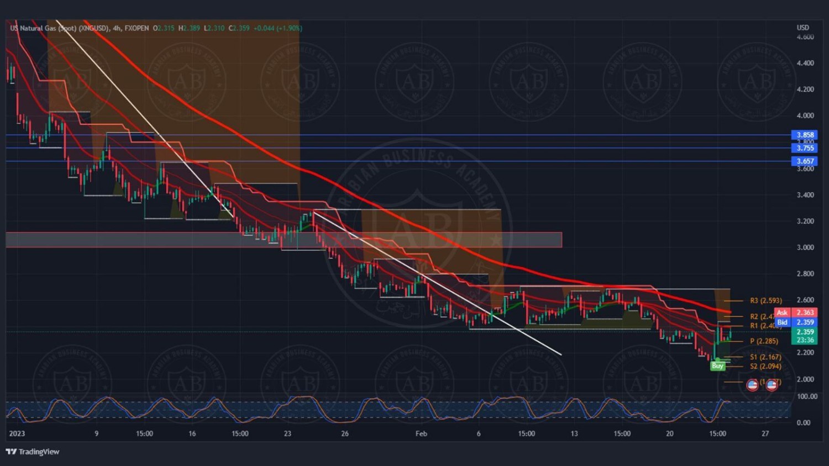Select the R3 (2.593) pivot label
The image size is (829, 466).
point(766,301)
